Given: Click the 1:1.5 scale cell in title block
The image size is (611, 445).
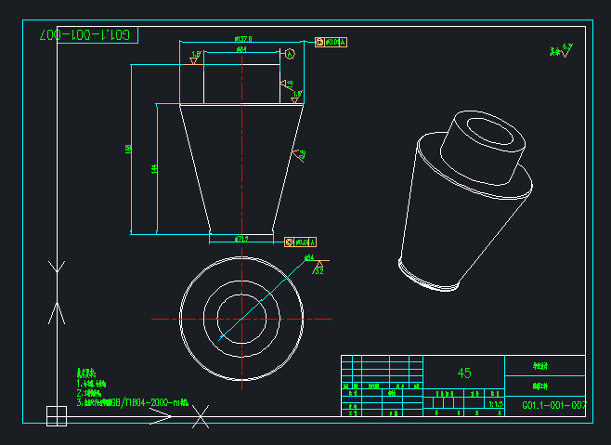Looking at the screenshot, I should click(x=496, y=404).
